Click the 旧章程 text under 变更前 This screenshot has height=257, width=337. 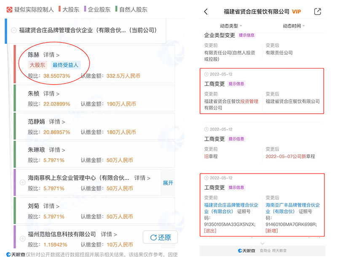(211, 156)
